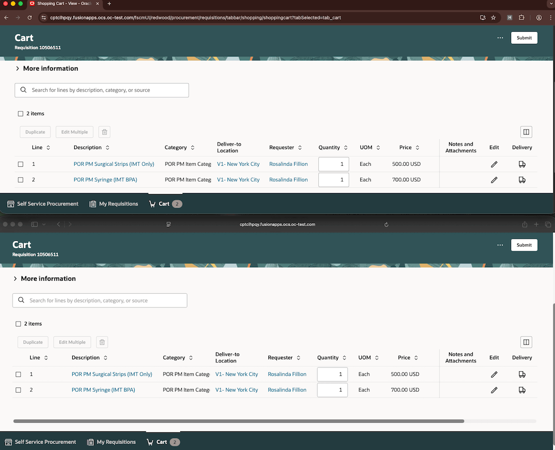This screenshot has width=555, height=450.
Task: Edit Syringe line in Safari window
Action: coord(494,390)
